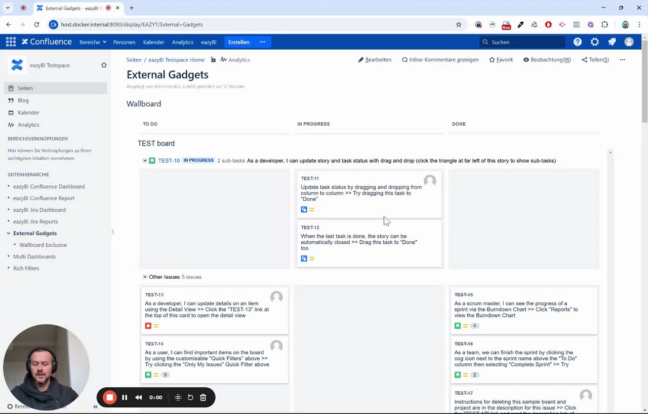The height and width of the screenshot is (414, 648).
Task: Stop the screen recording
Action: click(109, 397)
